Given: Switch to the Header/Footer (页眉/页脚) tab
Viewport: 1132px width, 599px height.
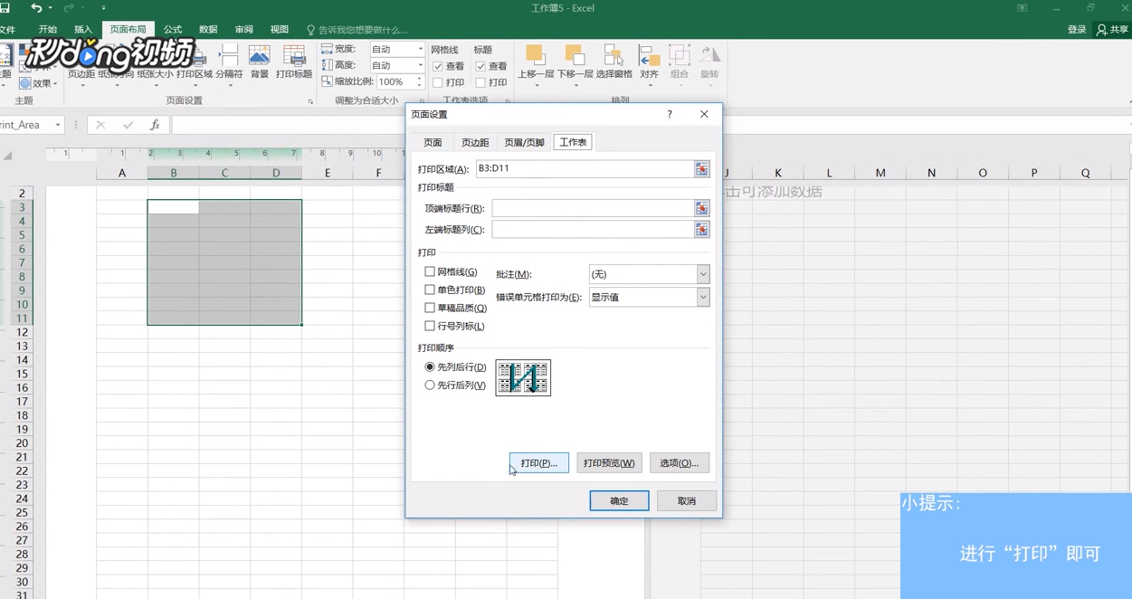Looking at the screenshot, I should pyautogui.click(x=524, y=143).
